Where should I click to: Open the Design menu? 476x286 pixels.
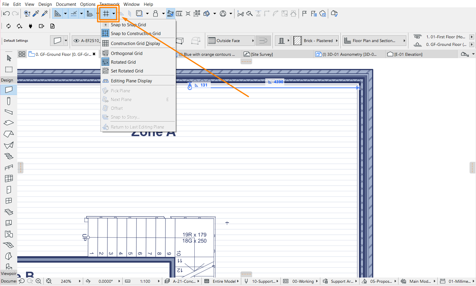pyautogui.click(x=45, y=4)
